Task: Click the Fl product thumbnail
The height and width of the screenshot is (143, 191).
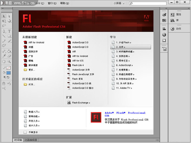Action: pyautogui.click(x=96, y=117)
